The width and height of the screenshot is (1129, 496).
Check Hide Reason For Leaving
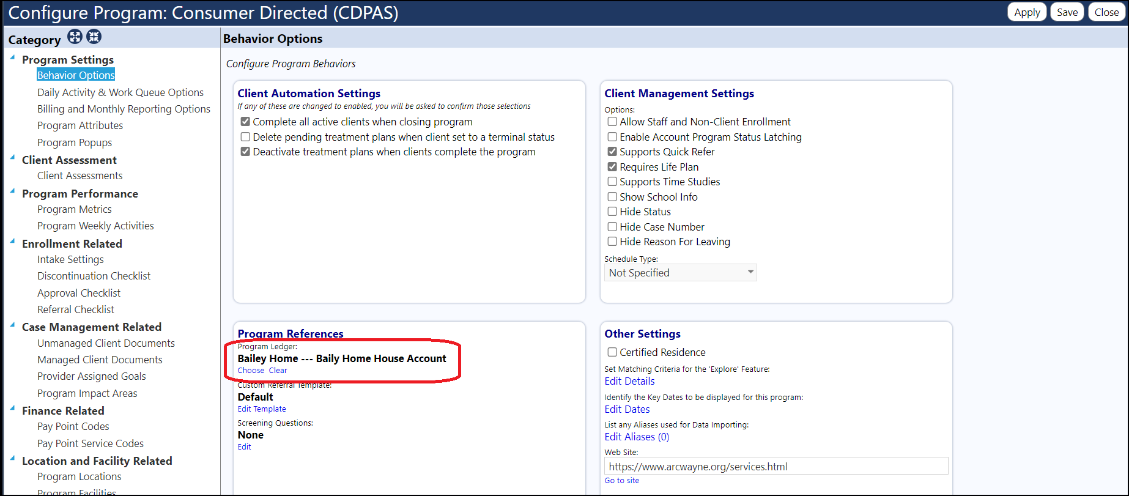tap(612, 242)
